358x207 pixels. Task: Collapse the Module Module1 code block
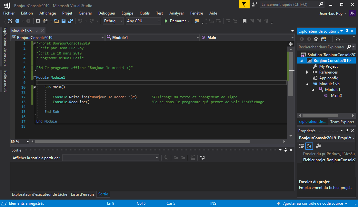point(35,78)
